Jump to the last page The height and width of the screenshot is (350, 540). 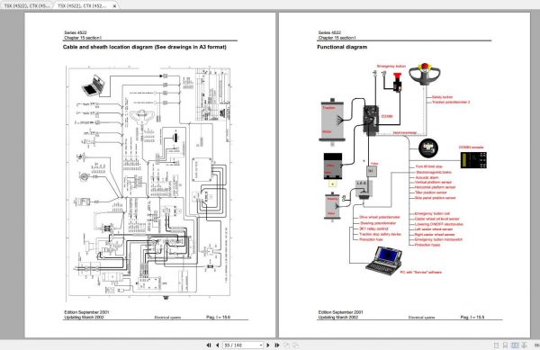tap(277, 345)
